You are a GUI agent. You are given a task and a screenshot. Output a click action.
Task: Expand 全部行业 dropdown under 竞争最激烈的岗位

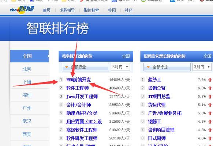pyautogui.click(x=85, y=67)
